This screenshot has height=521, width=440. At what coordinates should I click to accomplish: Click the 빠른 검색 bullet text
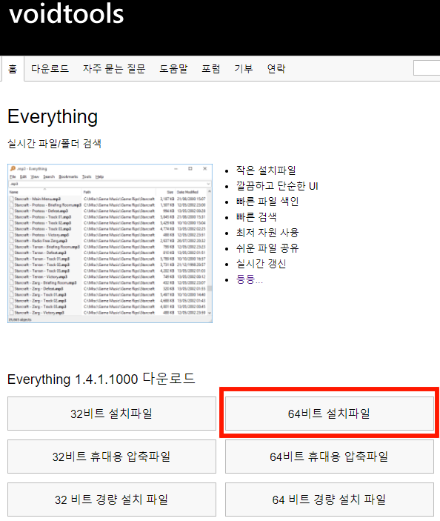tap(256, 217)
